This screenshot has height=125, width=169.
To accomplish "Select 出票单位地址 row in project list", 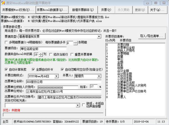I will [x=135, y=88].
